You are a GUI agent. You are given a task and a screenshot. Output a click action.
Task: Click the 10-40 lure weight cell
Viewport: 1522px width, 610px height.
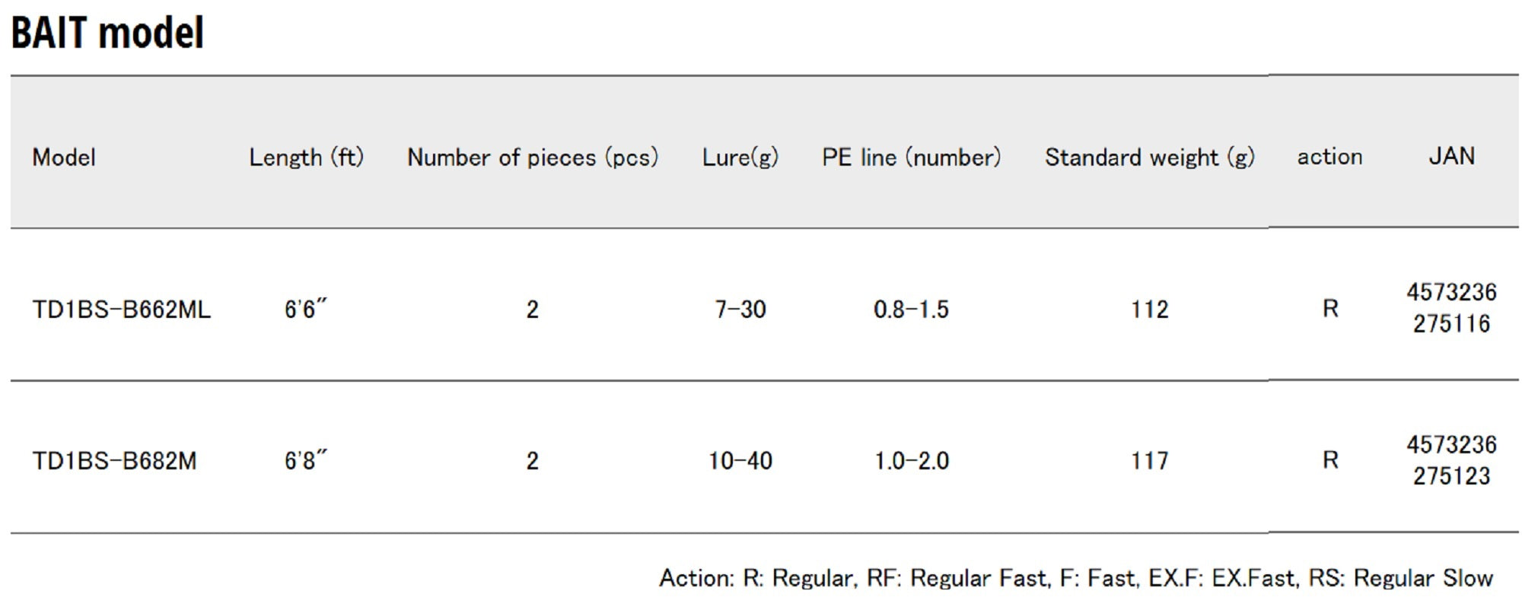[x=740, y=461]
